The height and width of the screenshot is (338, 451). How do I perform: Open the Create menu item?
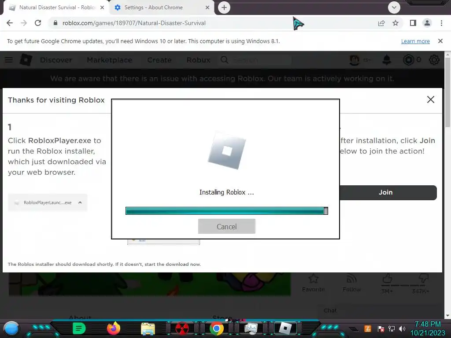point(159,60)
